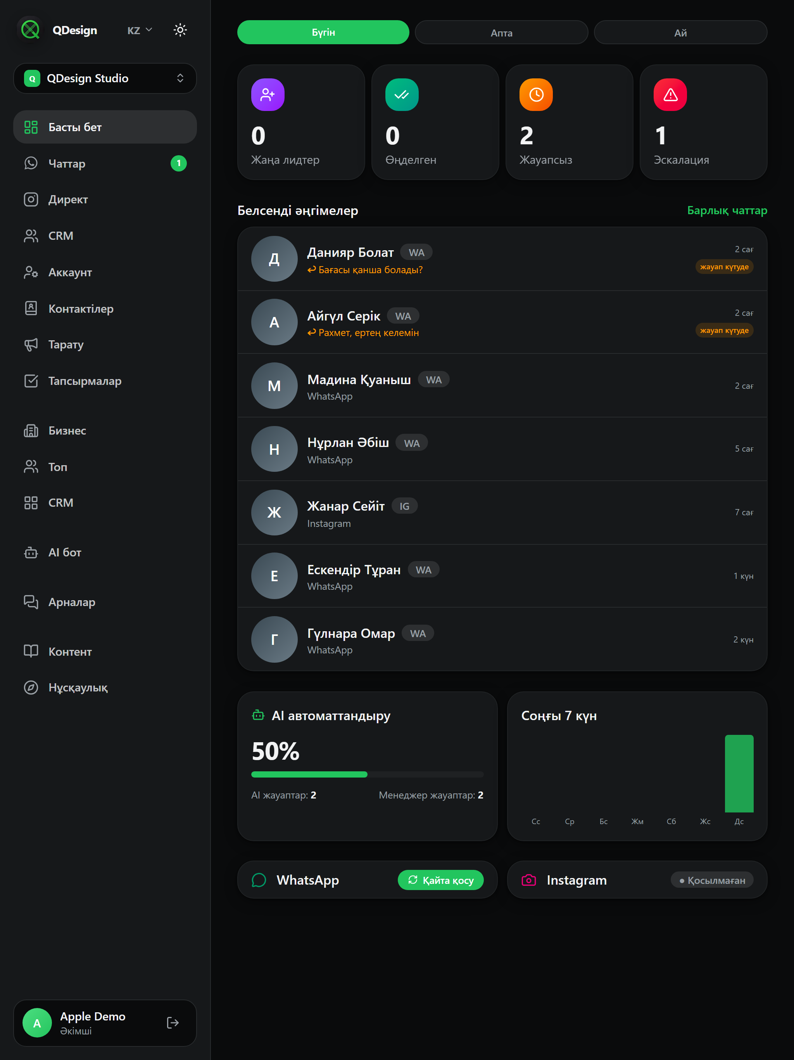This screenshot has height=1060, width=794.
Task: Open the Топ team icon
Action: [x=31, y=467]
